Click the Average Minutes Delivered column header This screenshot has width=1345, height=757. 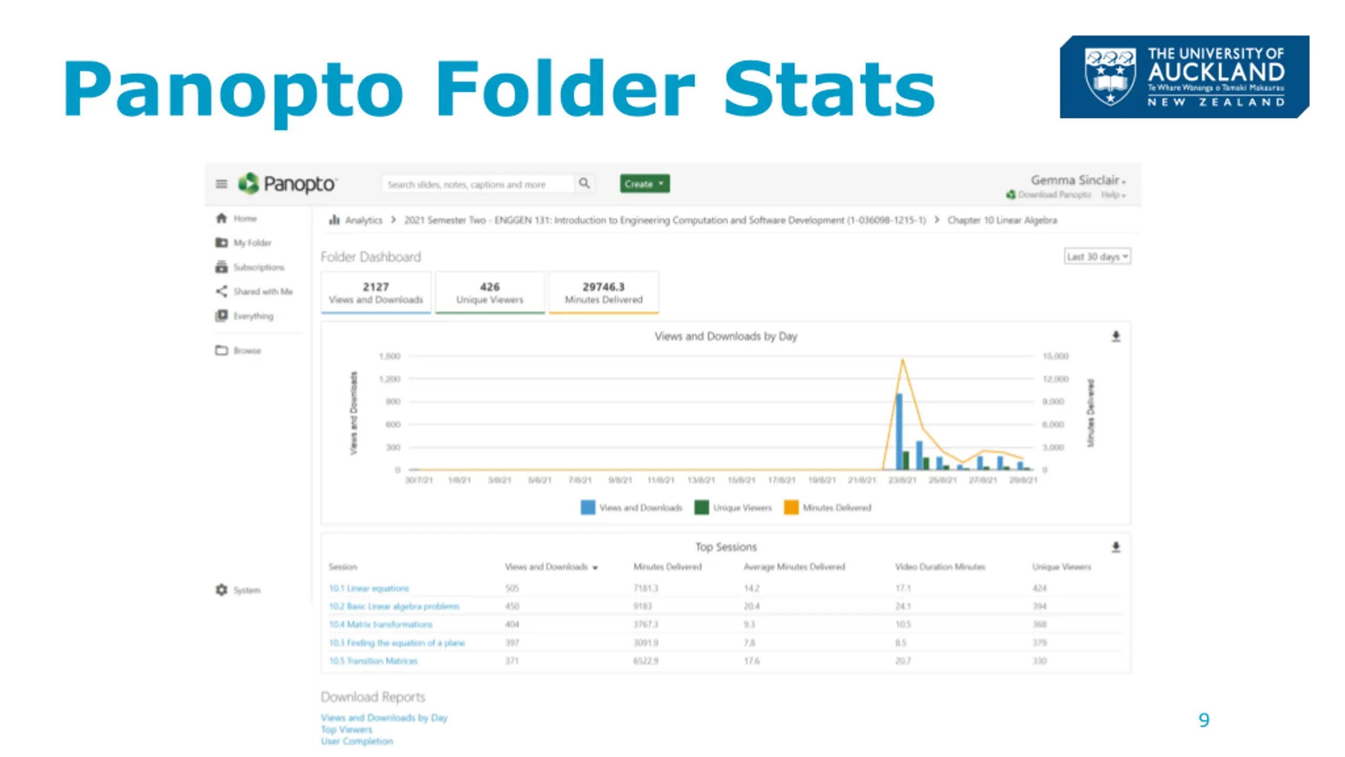pyautogui.click(x=794, y=567)
